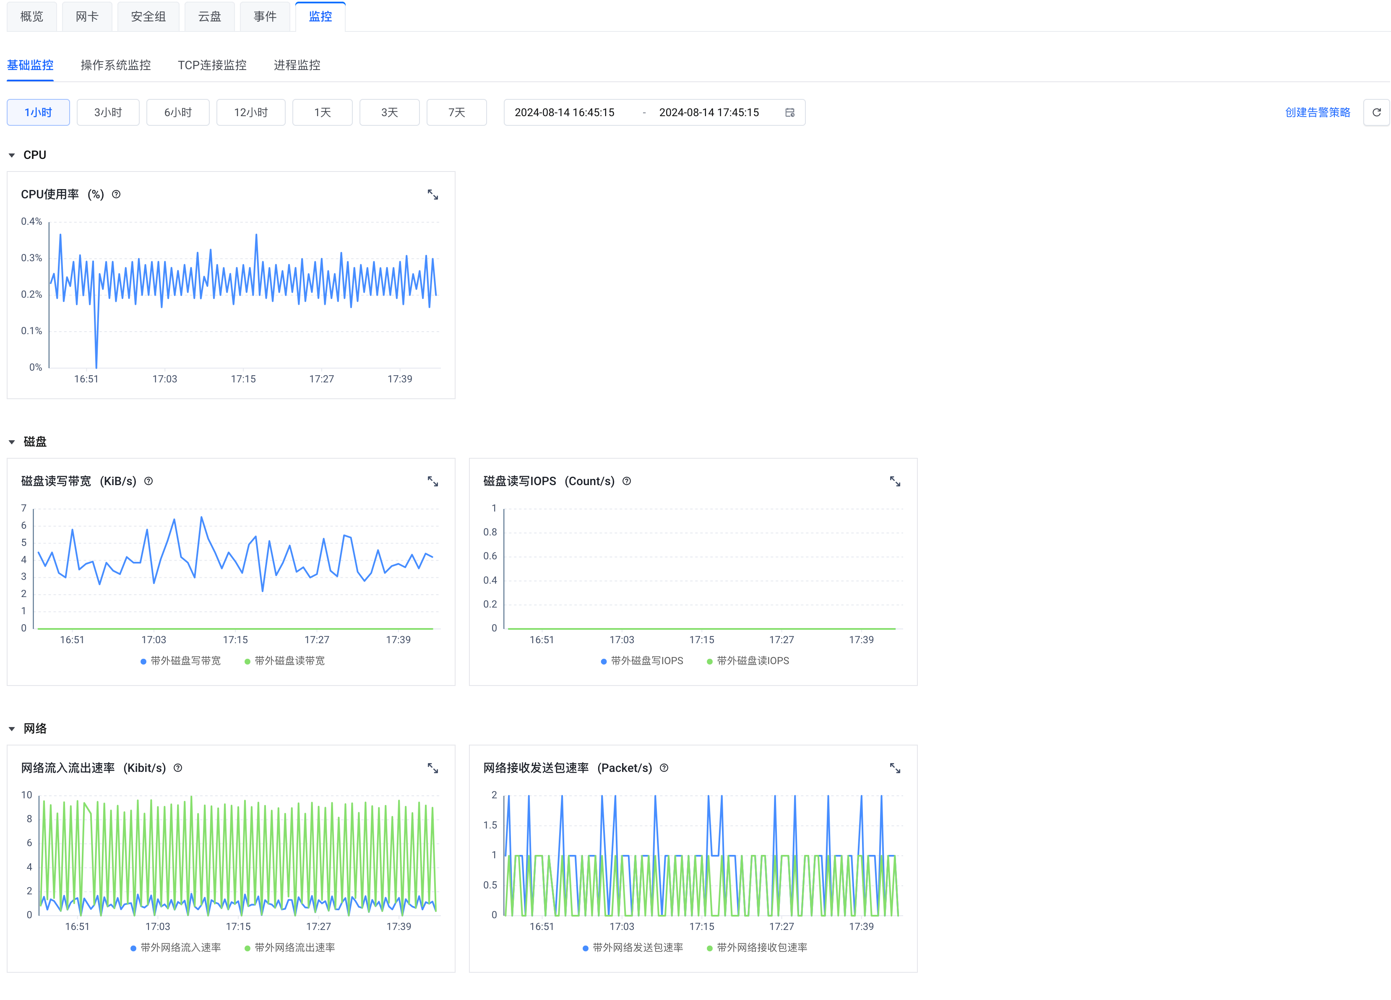Select the 1小时 time range
Screen dimensions: 1391x1000
pyautogui.click(x=38, y=112)
